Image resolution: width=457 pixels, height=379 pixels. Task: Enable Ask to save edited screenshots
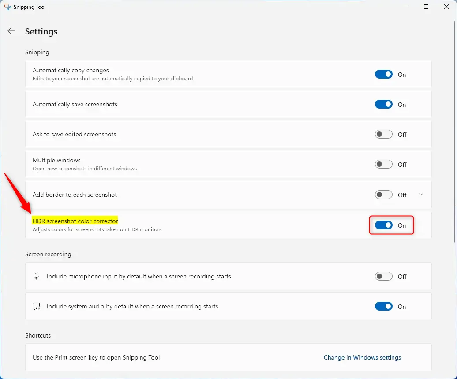pos(384,135)
